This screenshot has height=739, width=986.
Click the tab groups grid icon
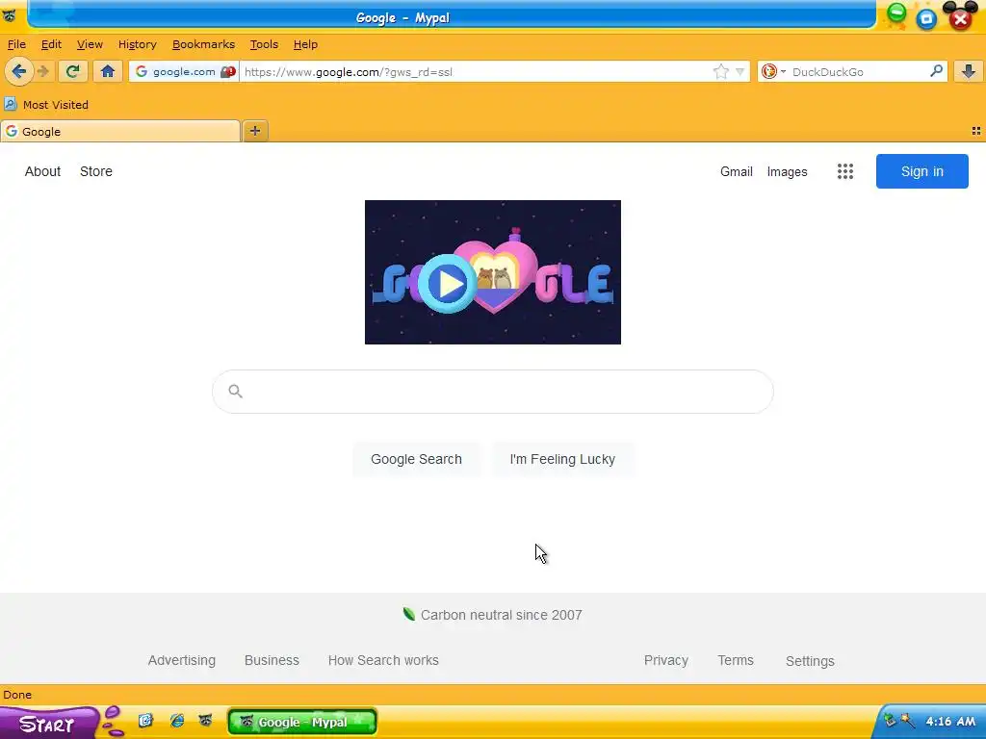[976, 131]
